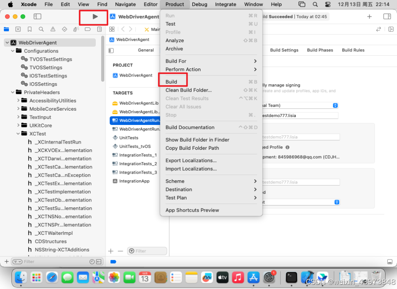
Task: Click the related items grid icon
Action: [x=112, y=29]
